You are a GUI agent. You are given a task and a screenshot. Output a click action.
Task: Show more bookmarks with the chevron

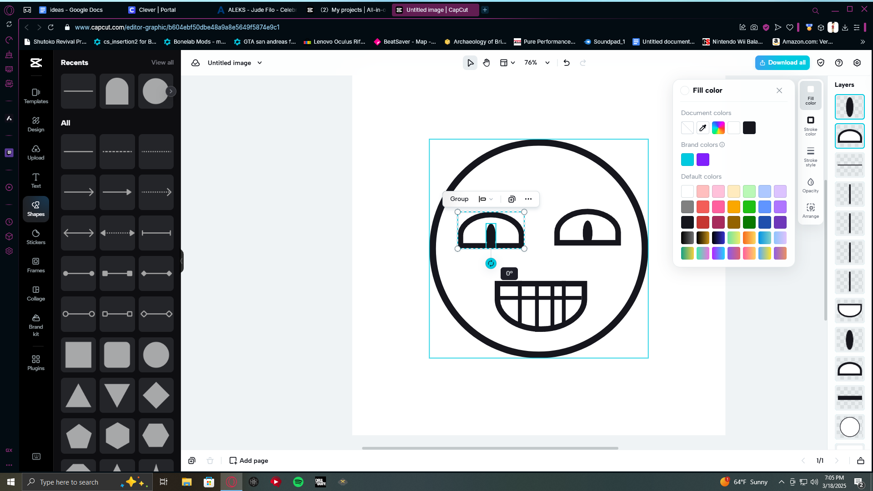coord(863,41)
